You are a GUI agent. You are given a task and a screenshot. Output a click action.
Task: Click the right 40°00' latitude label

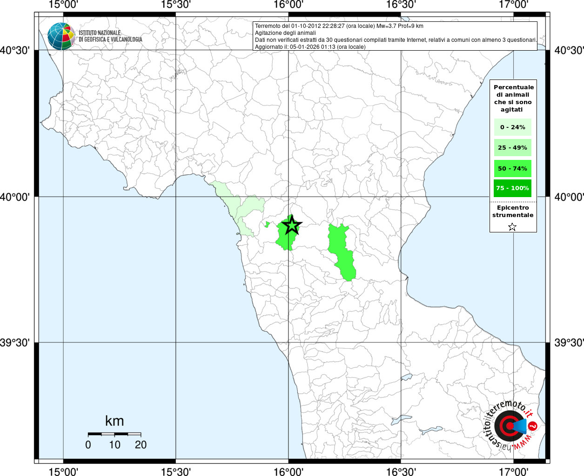(x=569, y=197)
